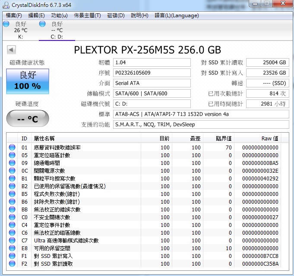
Task: Click status orb for attribute 01
Action: (12, 147)
